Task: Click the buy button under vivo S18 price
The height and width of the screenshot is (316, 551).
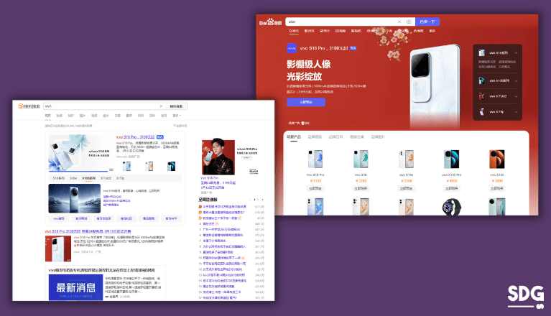Action: 361,189
